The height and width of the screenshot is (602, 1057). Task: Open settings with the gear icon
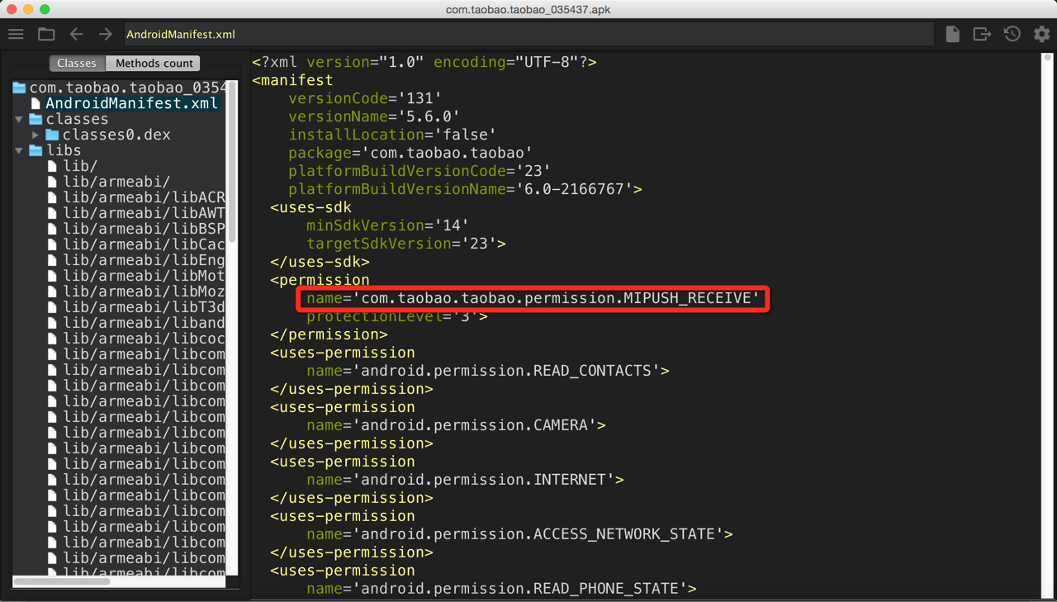point(1042,34)
